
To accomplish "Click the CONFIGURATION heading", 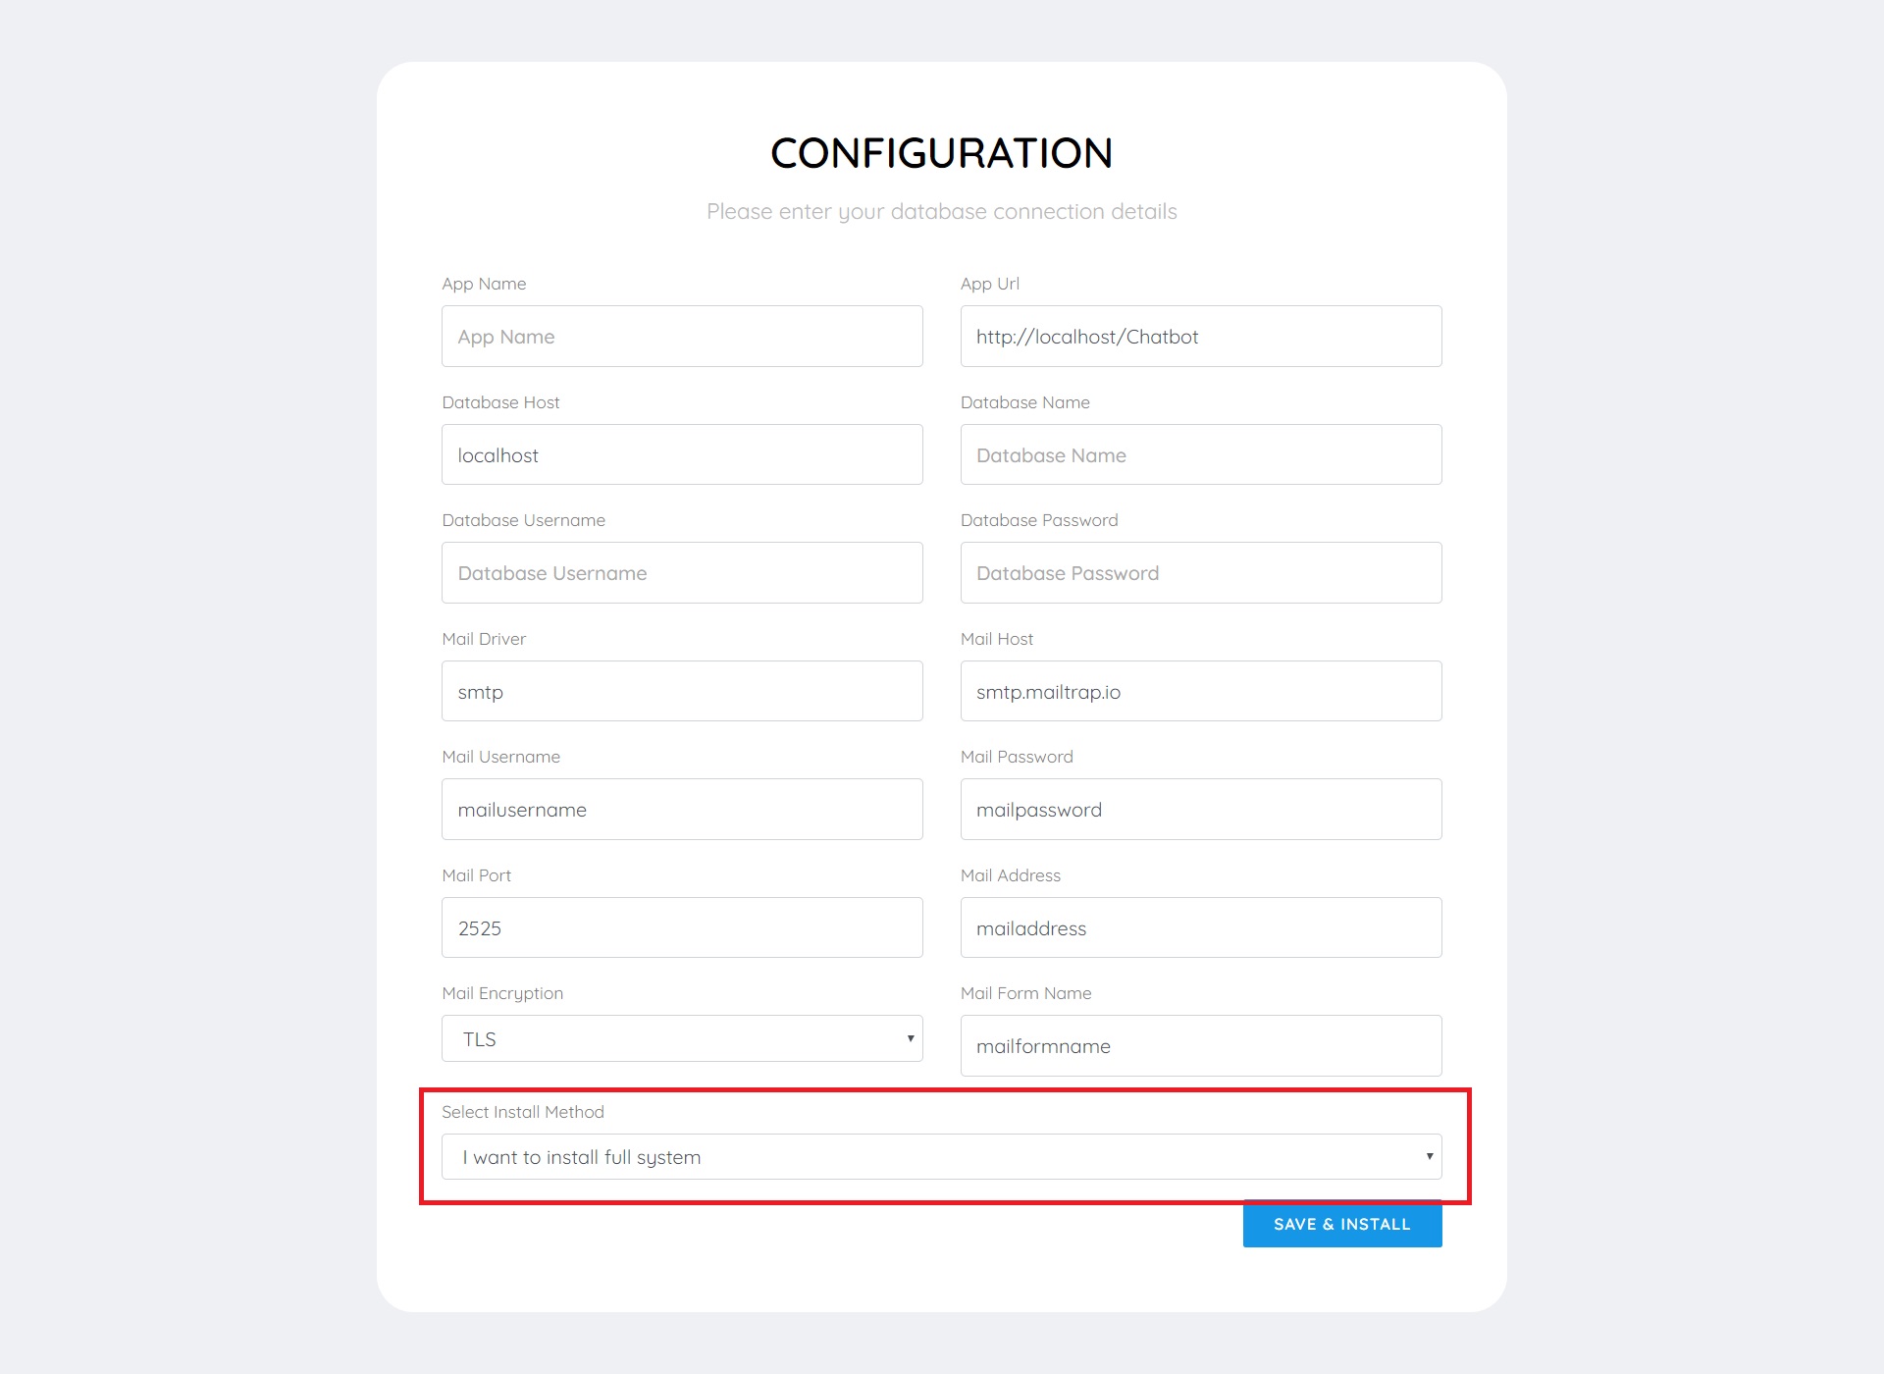I will coord(942,153).
